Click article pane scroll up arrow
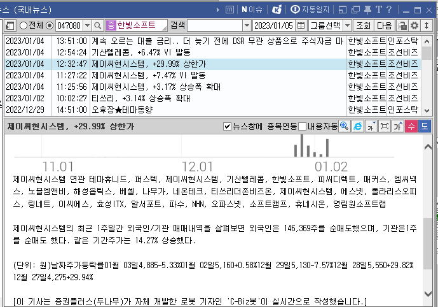 click(428, 147)
